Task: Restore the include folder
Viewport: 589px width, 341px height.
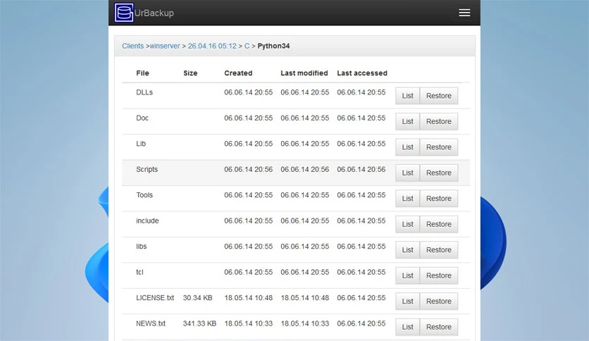Action: 439,224
